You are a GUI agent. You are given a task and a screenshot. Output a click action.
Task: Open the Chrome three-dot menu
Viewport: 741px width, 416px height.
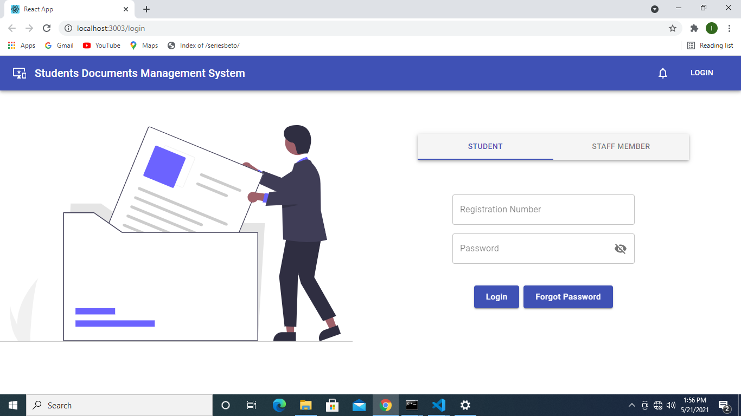point(729,28)
